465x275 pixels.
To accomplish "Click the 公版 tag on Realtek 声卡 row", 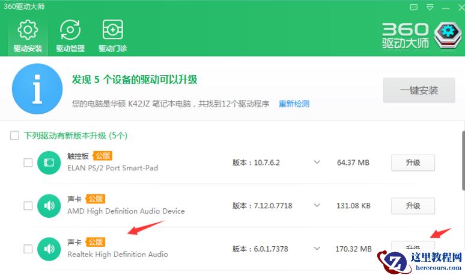I will click(x=96, y=242).
